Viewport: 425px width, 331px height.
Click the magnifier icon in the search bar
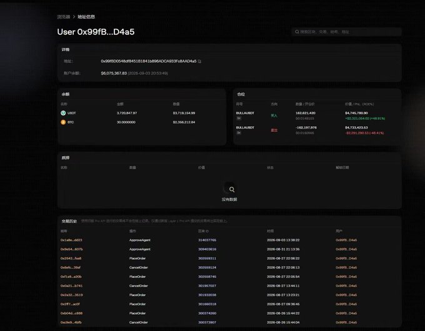coord(297,32)
